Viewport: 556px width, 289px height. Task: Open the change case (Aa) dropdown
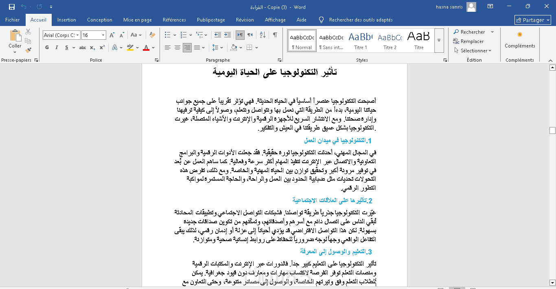tap(136, 35)
